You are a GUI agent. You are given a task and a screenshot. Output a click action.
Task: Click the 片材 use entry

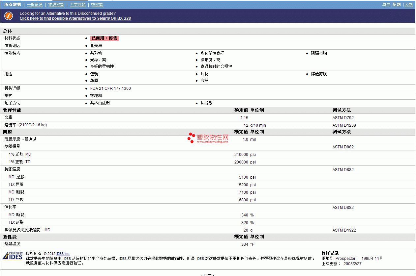(204, 74)
